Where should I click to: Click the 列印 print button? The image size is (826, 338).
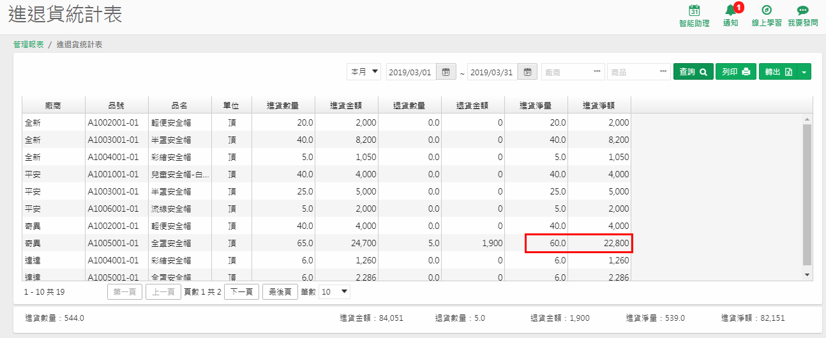[x=735, y=72]
